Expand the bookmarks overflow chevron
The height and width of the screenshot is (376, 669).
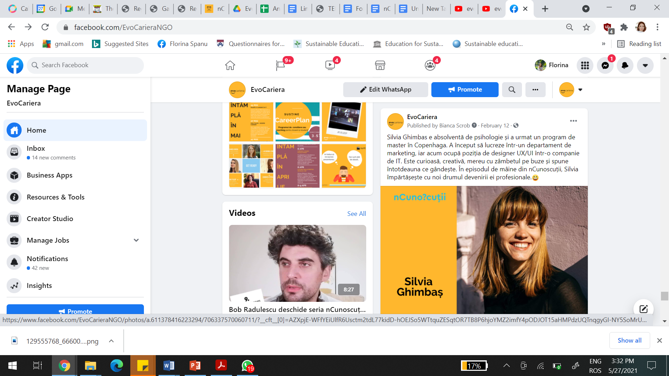pyautogui.click(x=603, y=44)
